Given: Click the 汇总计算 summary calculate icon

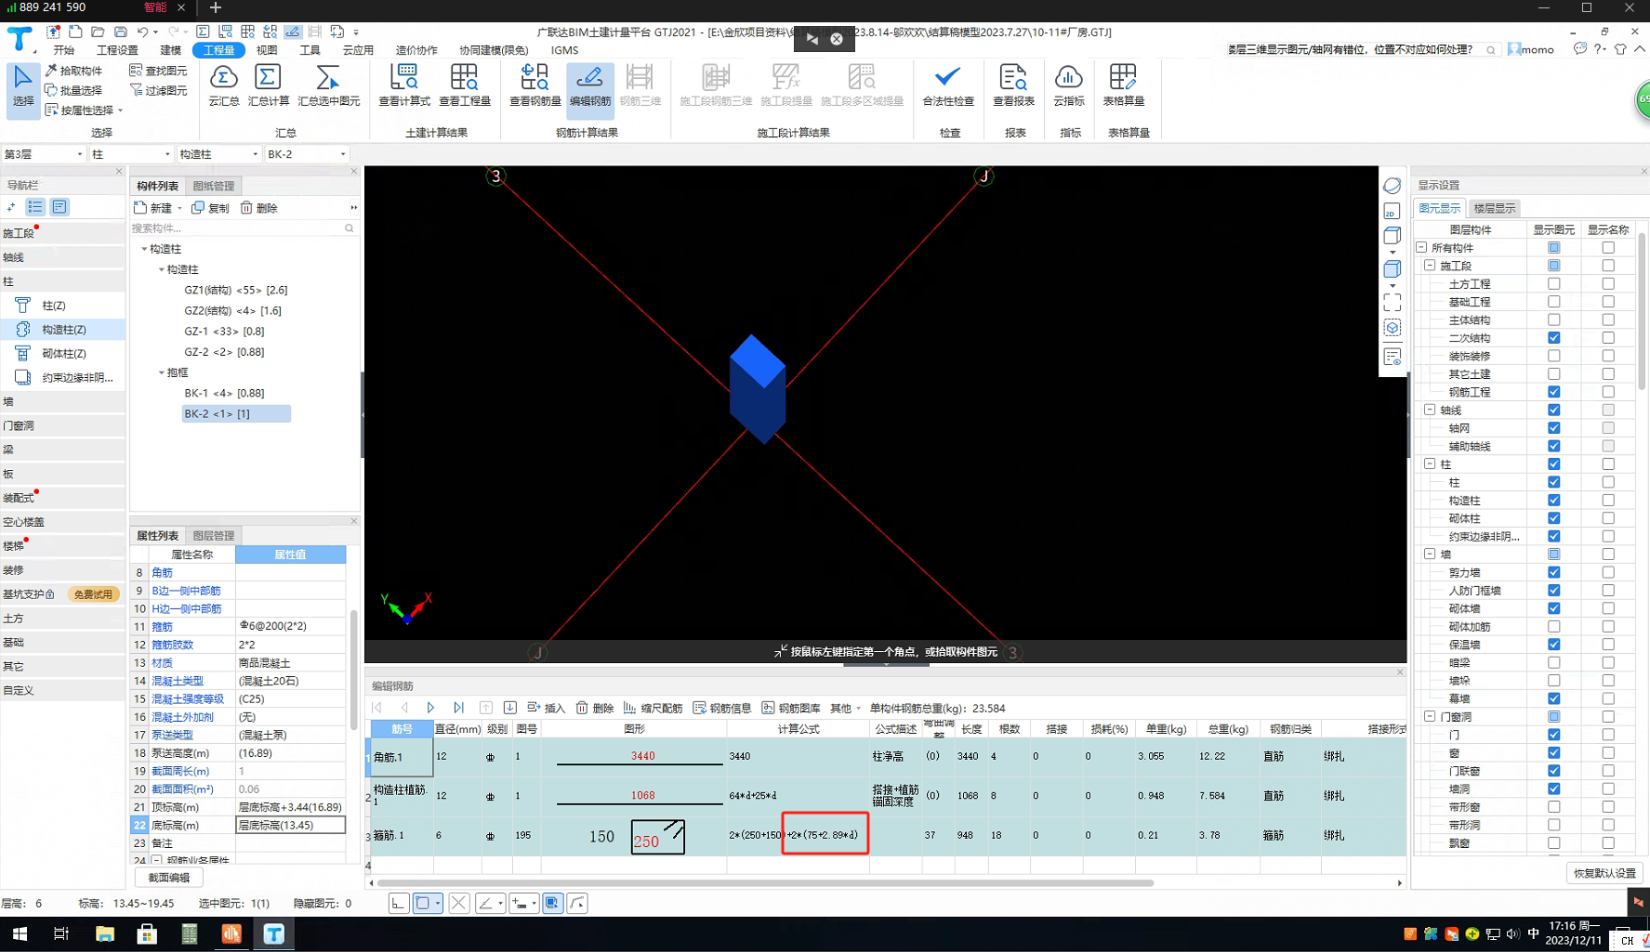Looking at the screenshot, I should pyautogui.click(x=268, y=85).
